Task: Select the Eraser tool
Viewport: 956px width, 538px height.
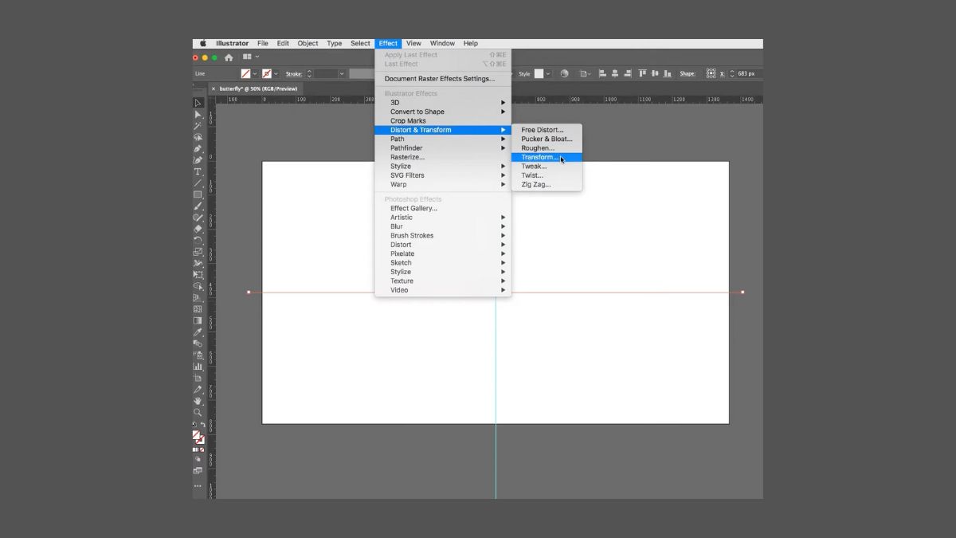Action: [x=198, y=229]
